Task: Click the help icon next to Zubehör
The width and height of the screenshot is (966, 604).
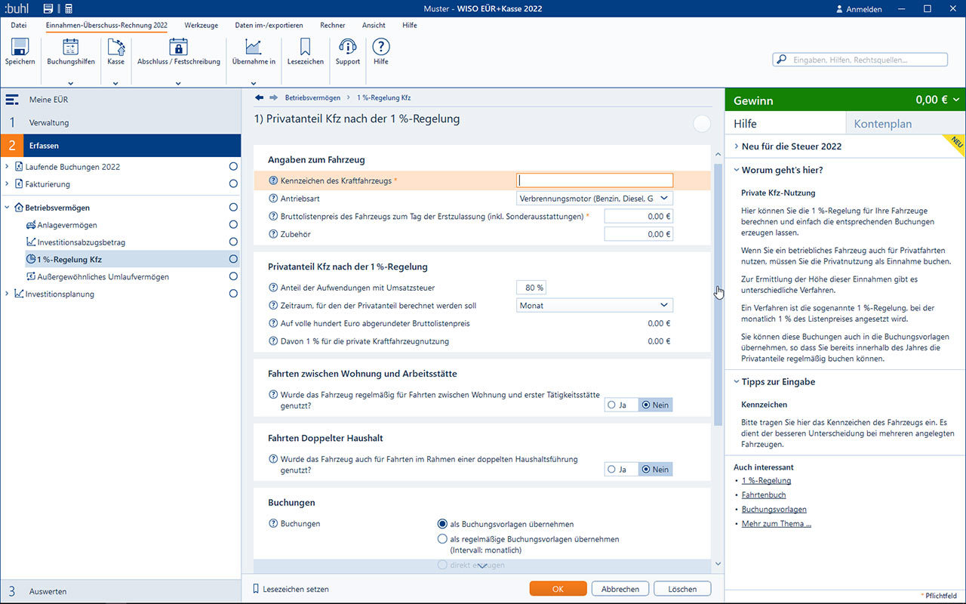Action: (273, 234)
